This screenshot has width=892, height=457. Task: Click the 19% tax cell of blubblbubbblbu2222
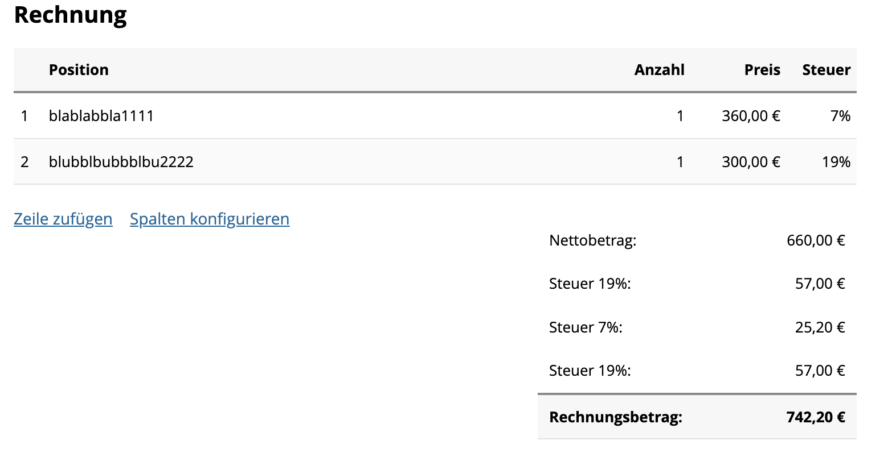click(x=836, y=162)
